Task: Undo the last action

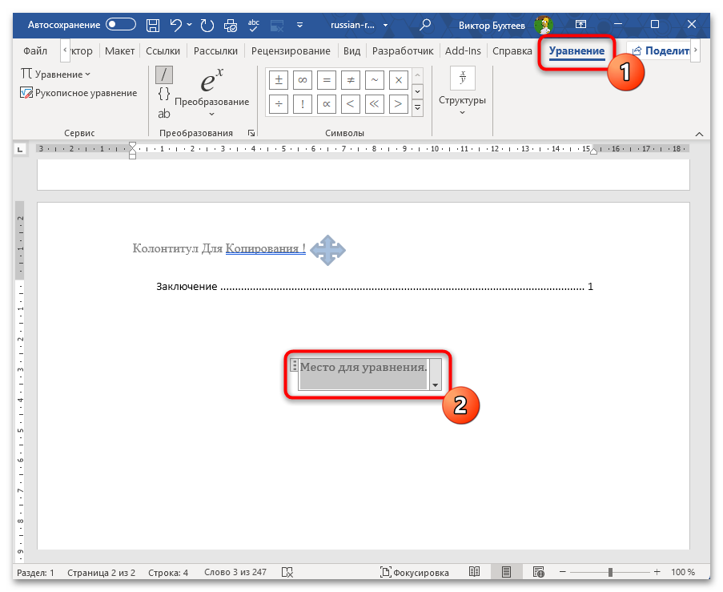Action: click(175, 25)
